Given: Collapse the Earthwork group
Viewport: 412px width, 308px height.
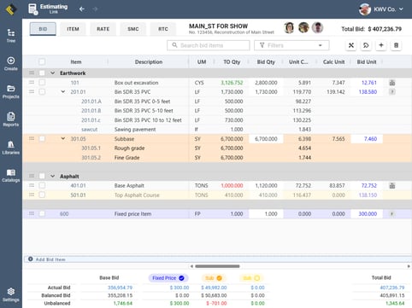Looking at the screenshot, I should [x=52, y=73].
